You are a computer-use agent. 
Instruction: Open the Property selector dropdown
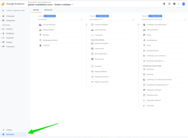tap(112, 19)
